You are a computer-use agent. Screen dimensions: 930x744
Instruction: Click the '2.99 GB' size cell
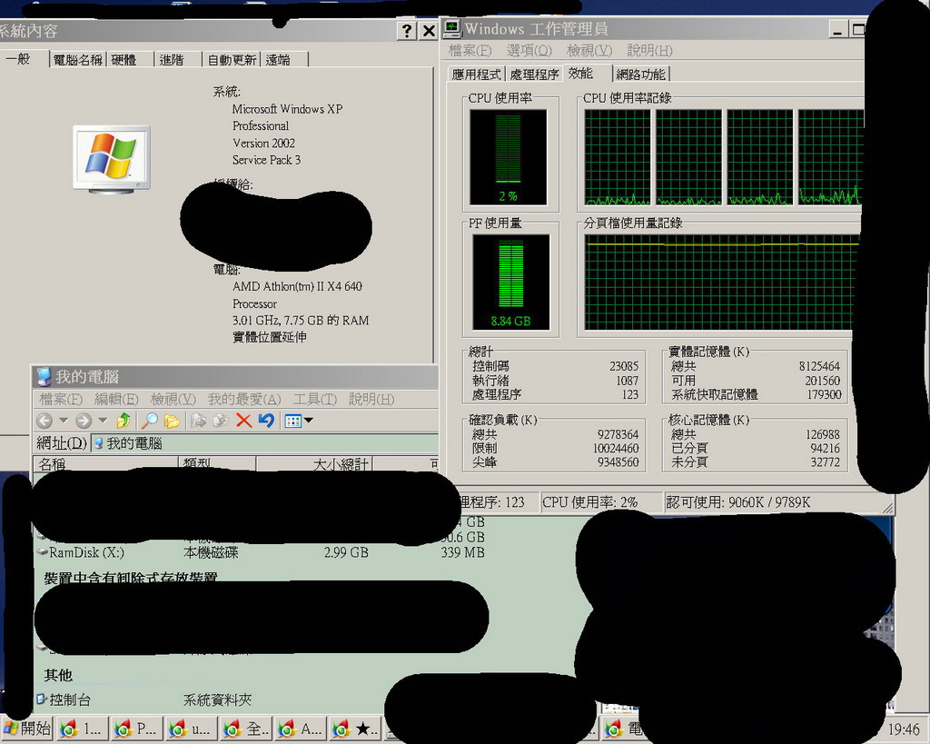point(346,552)
